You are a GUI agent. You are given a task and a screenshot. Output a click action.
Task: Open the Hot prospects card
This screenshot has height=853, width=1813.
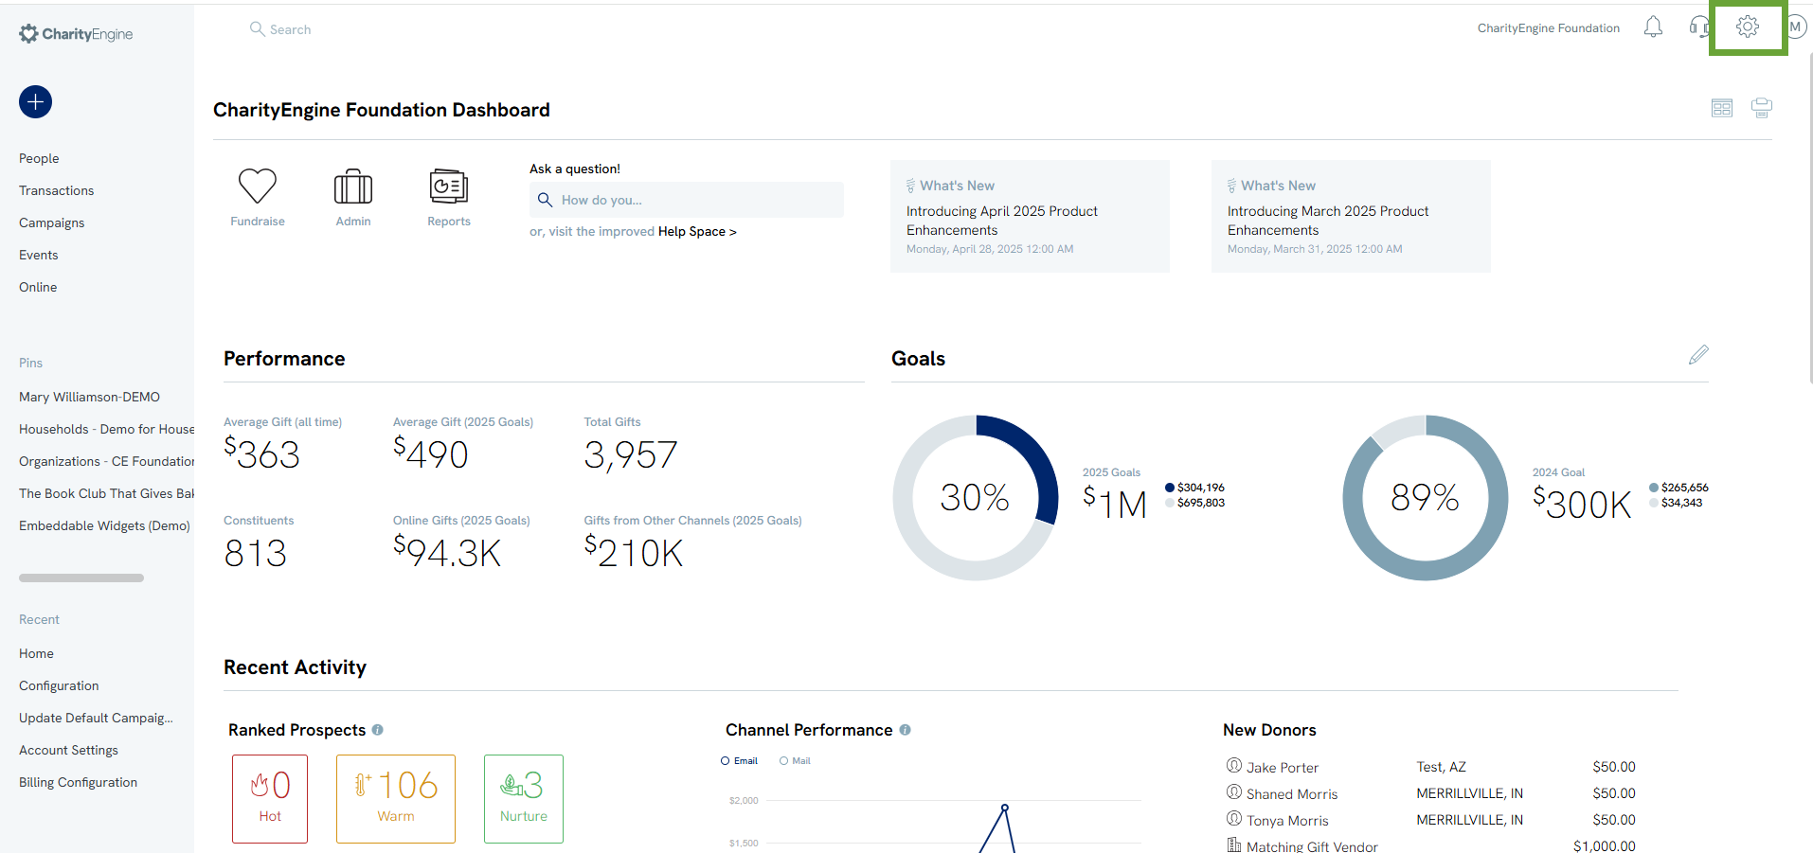270,799
